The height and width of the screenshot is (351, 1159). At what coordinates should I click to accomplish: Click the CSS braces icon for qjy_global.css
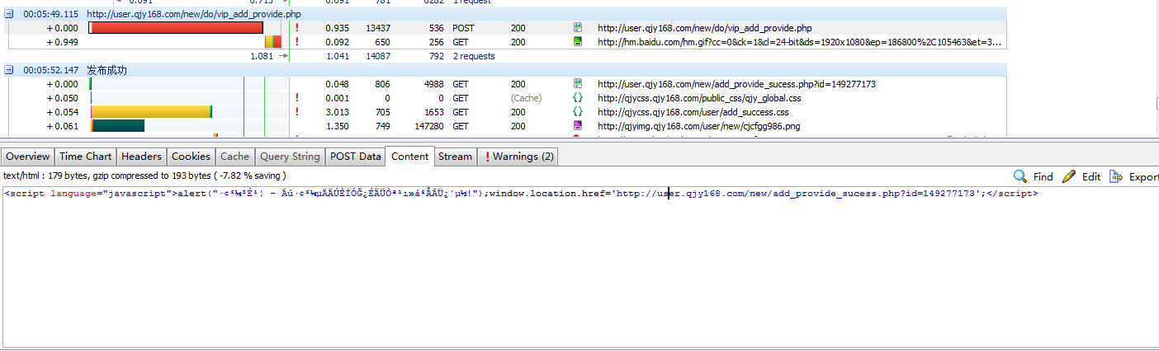(x=578, y=98)
